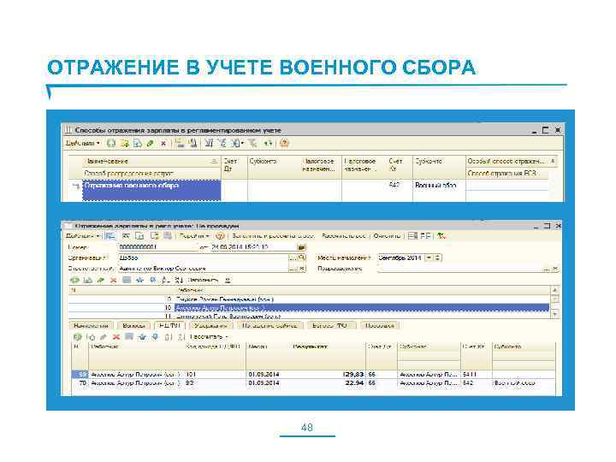Switch to the НДФЛ tab
Viewport: 616px width, 462px height.
[169, 326]
